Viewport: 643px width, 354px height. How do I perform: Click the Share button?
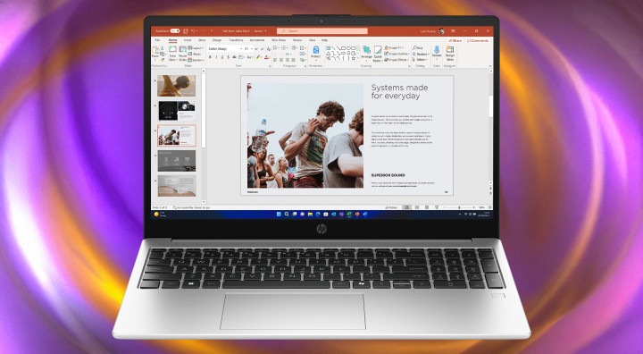(x=455, y=40)
